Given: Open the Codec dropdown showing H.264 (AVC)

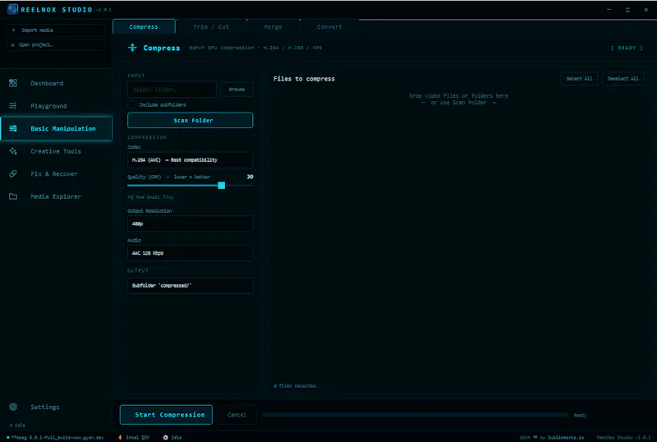Looking at the screenshot, I should click(190, 159).
